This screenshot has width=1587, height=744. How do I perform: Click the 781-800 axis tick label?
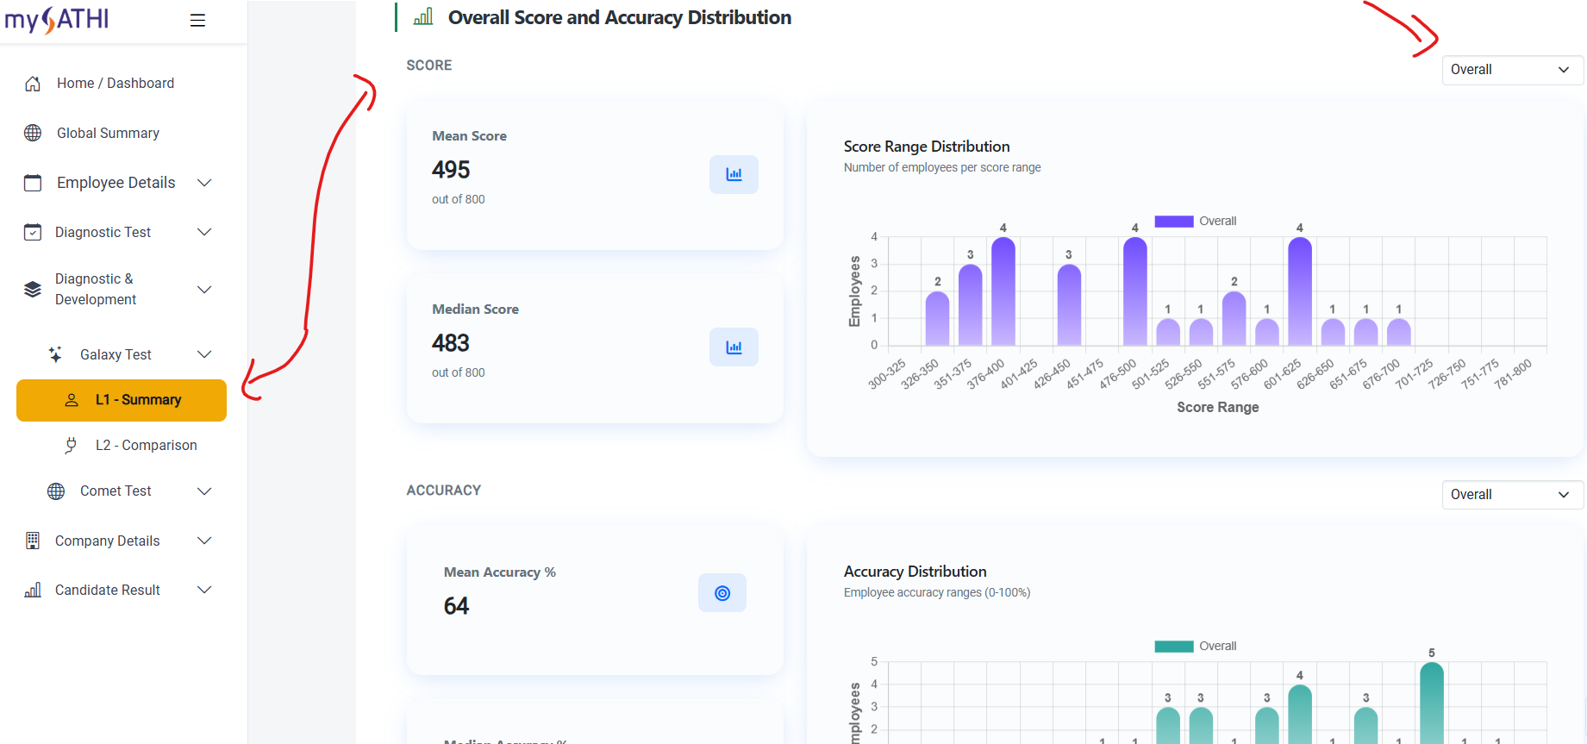tap(1513, 374)
